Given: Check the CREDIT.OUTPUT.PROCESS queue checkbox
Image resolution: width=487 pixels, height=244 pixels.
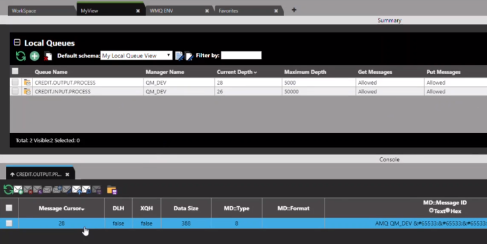Looking at the screenshot, I should [x=15, y=83].
